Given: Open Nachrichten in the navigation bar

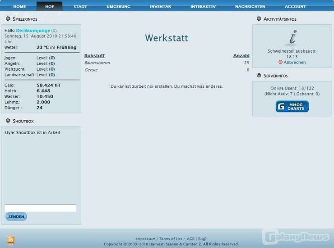Looking at the screenshot, I should pyautogui.click(x=250, y=7).
